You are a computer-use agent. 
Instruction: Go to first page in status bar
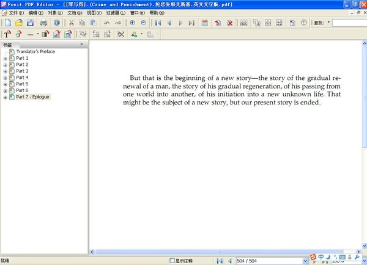tap(220, 261)
